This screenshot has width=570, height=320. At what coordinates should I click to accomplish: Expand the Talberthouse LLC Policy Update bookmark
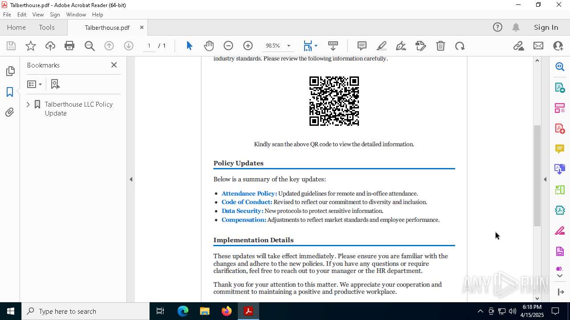click(28, 104)
